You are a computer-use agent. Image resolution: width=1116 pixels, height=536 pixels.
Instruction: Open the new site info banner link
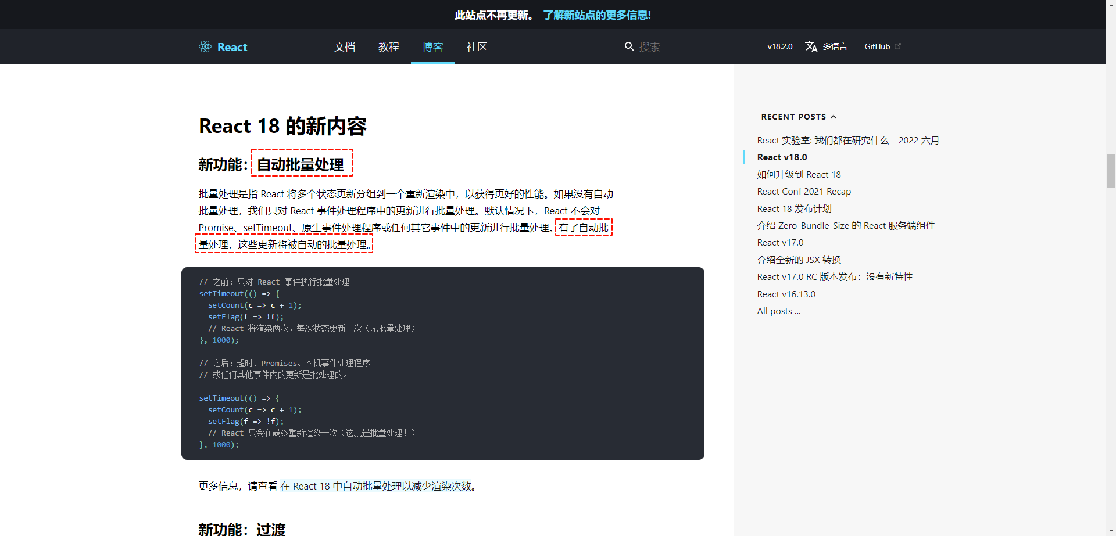(597, 15)
